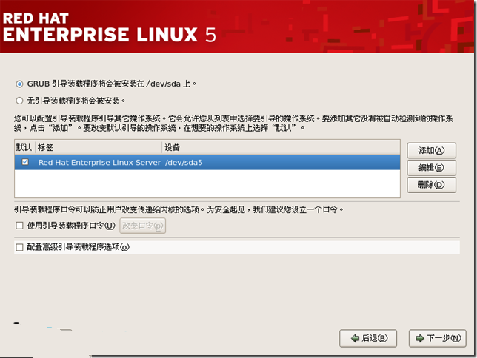477x358 pixels.
Task: Enable 使用引导装载程序口令 checkbox
Action: (19, 226)
